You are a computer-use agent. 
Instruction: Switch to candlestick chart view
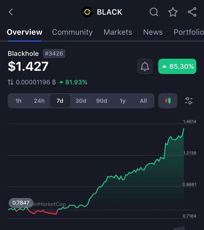(x=168, y=101)
